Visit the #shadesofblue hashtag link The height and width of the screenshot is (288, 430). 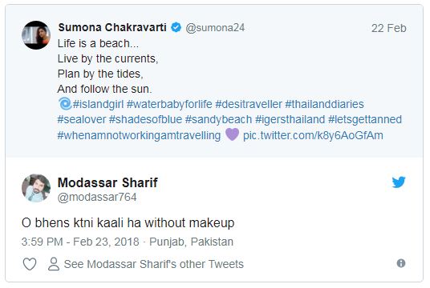[146, 119]
